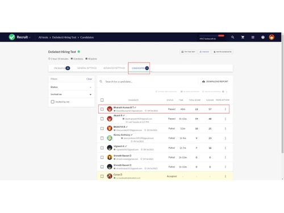Open more actions for Bharath Kumar B T
Image resolution: width=284 pixels, height=213 pixels.
225,109
